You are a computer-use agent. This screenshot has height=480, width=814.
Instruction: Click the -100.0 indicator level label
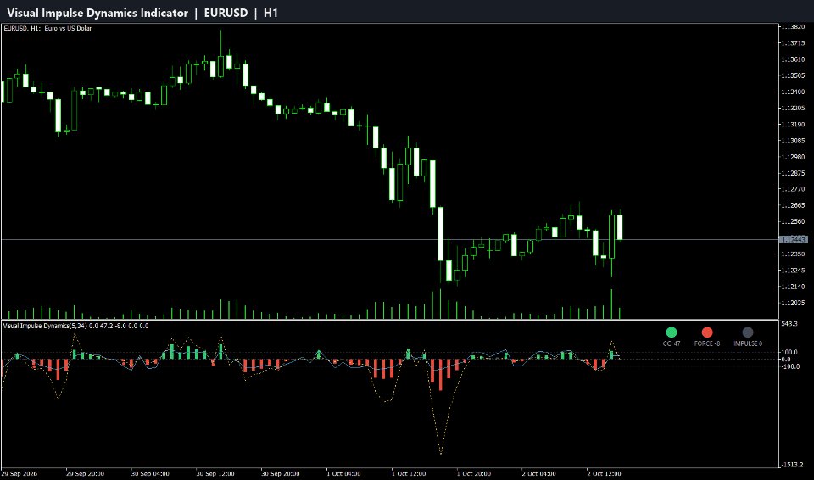coord(789,366)
